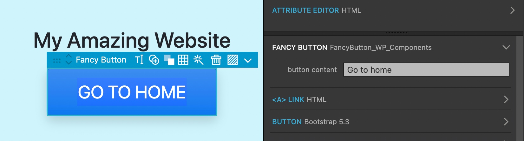
Task: Grab the dotted drag handle icon
Action: (x=57, y=60)
